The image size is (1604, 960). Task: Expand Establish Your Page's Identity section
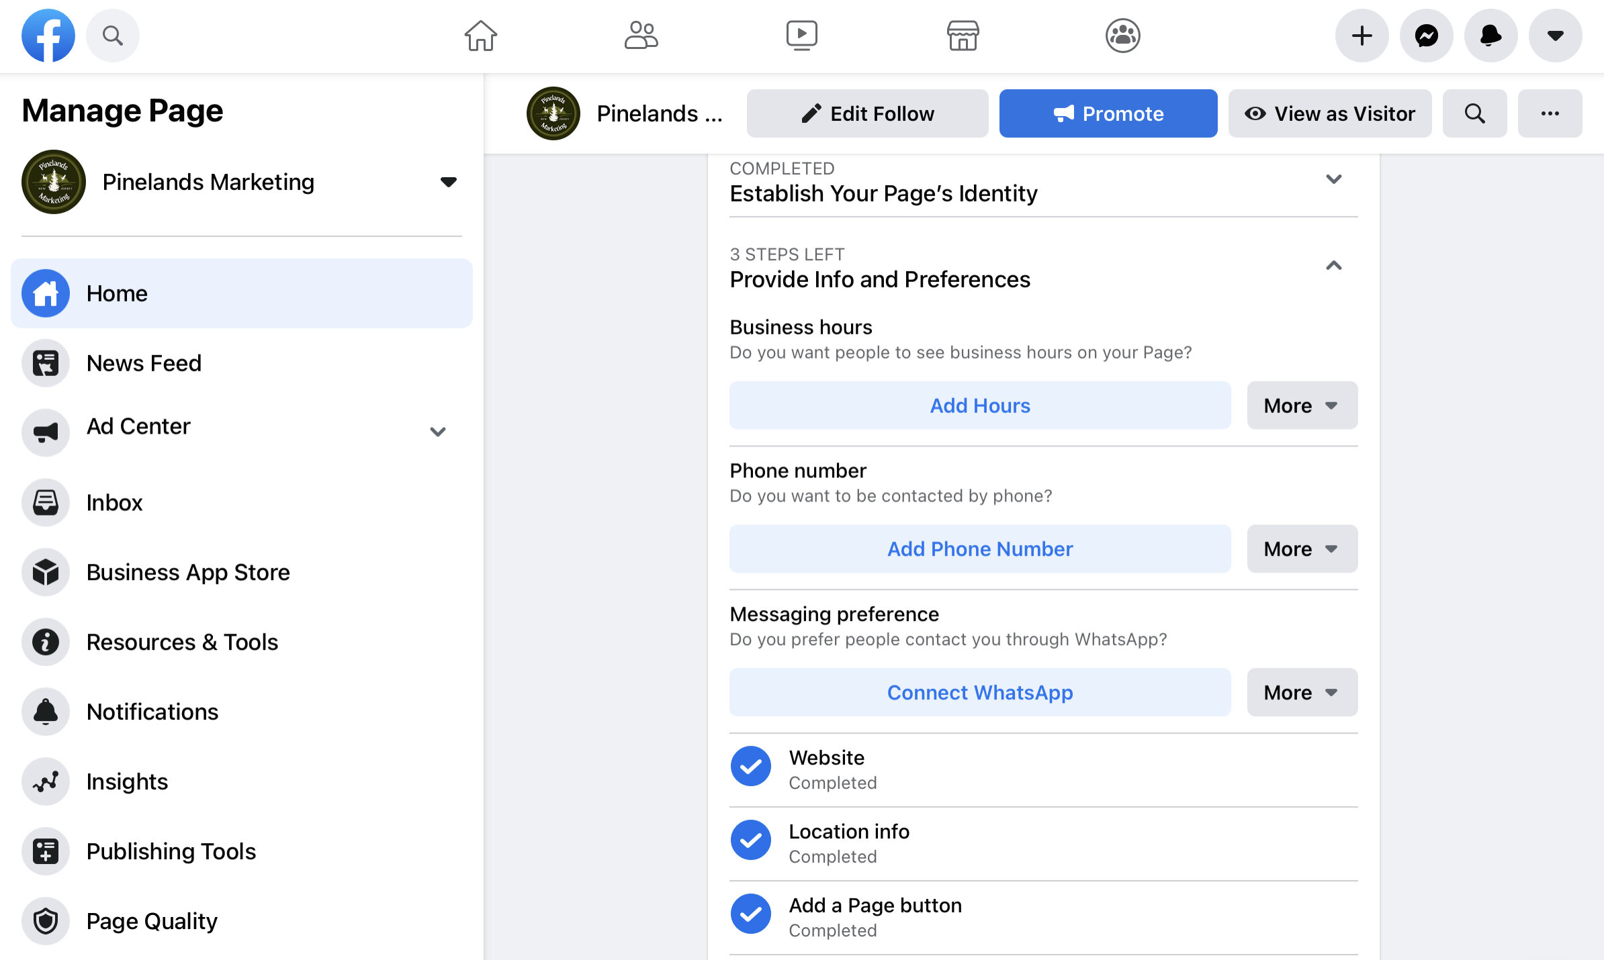click(x=1334, y=179)
